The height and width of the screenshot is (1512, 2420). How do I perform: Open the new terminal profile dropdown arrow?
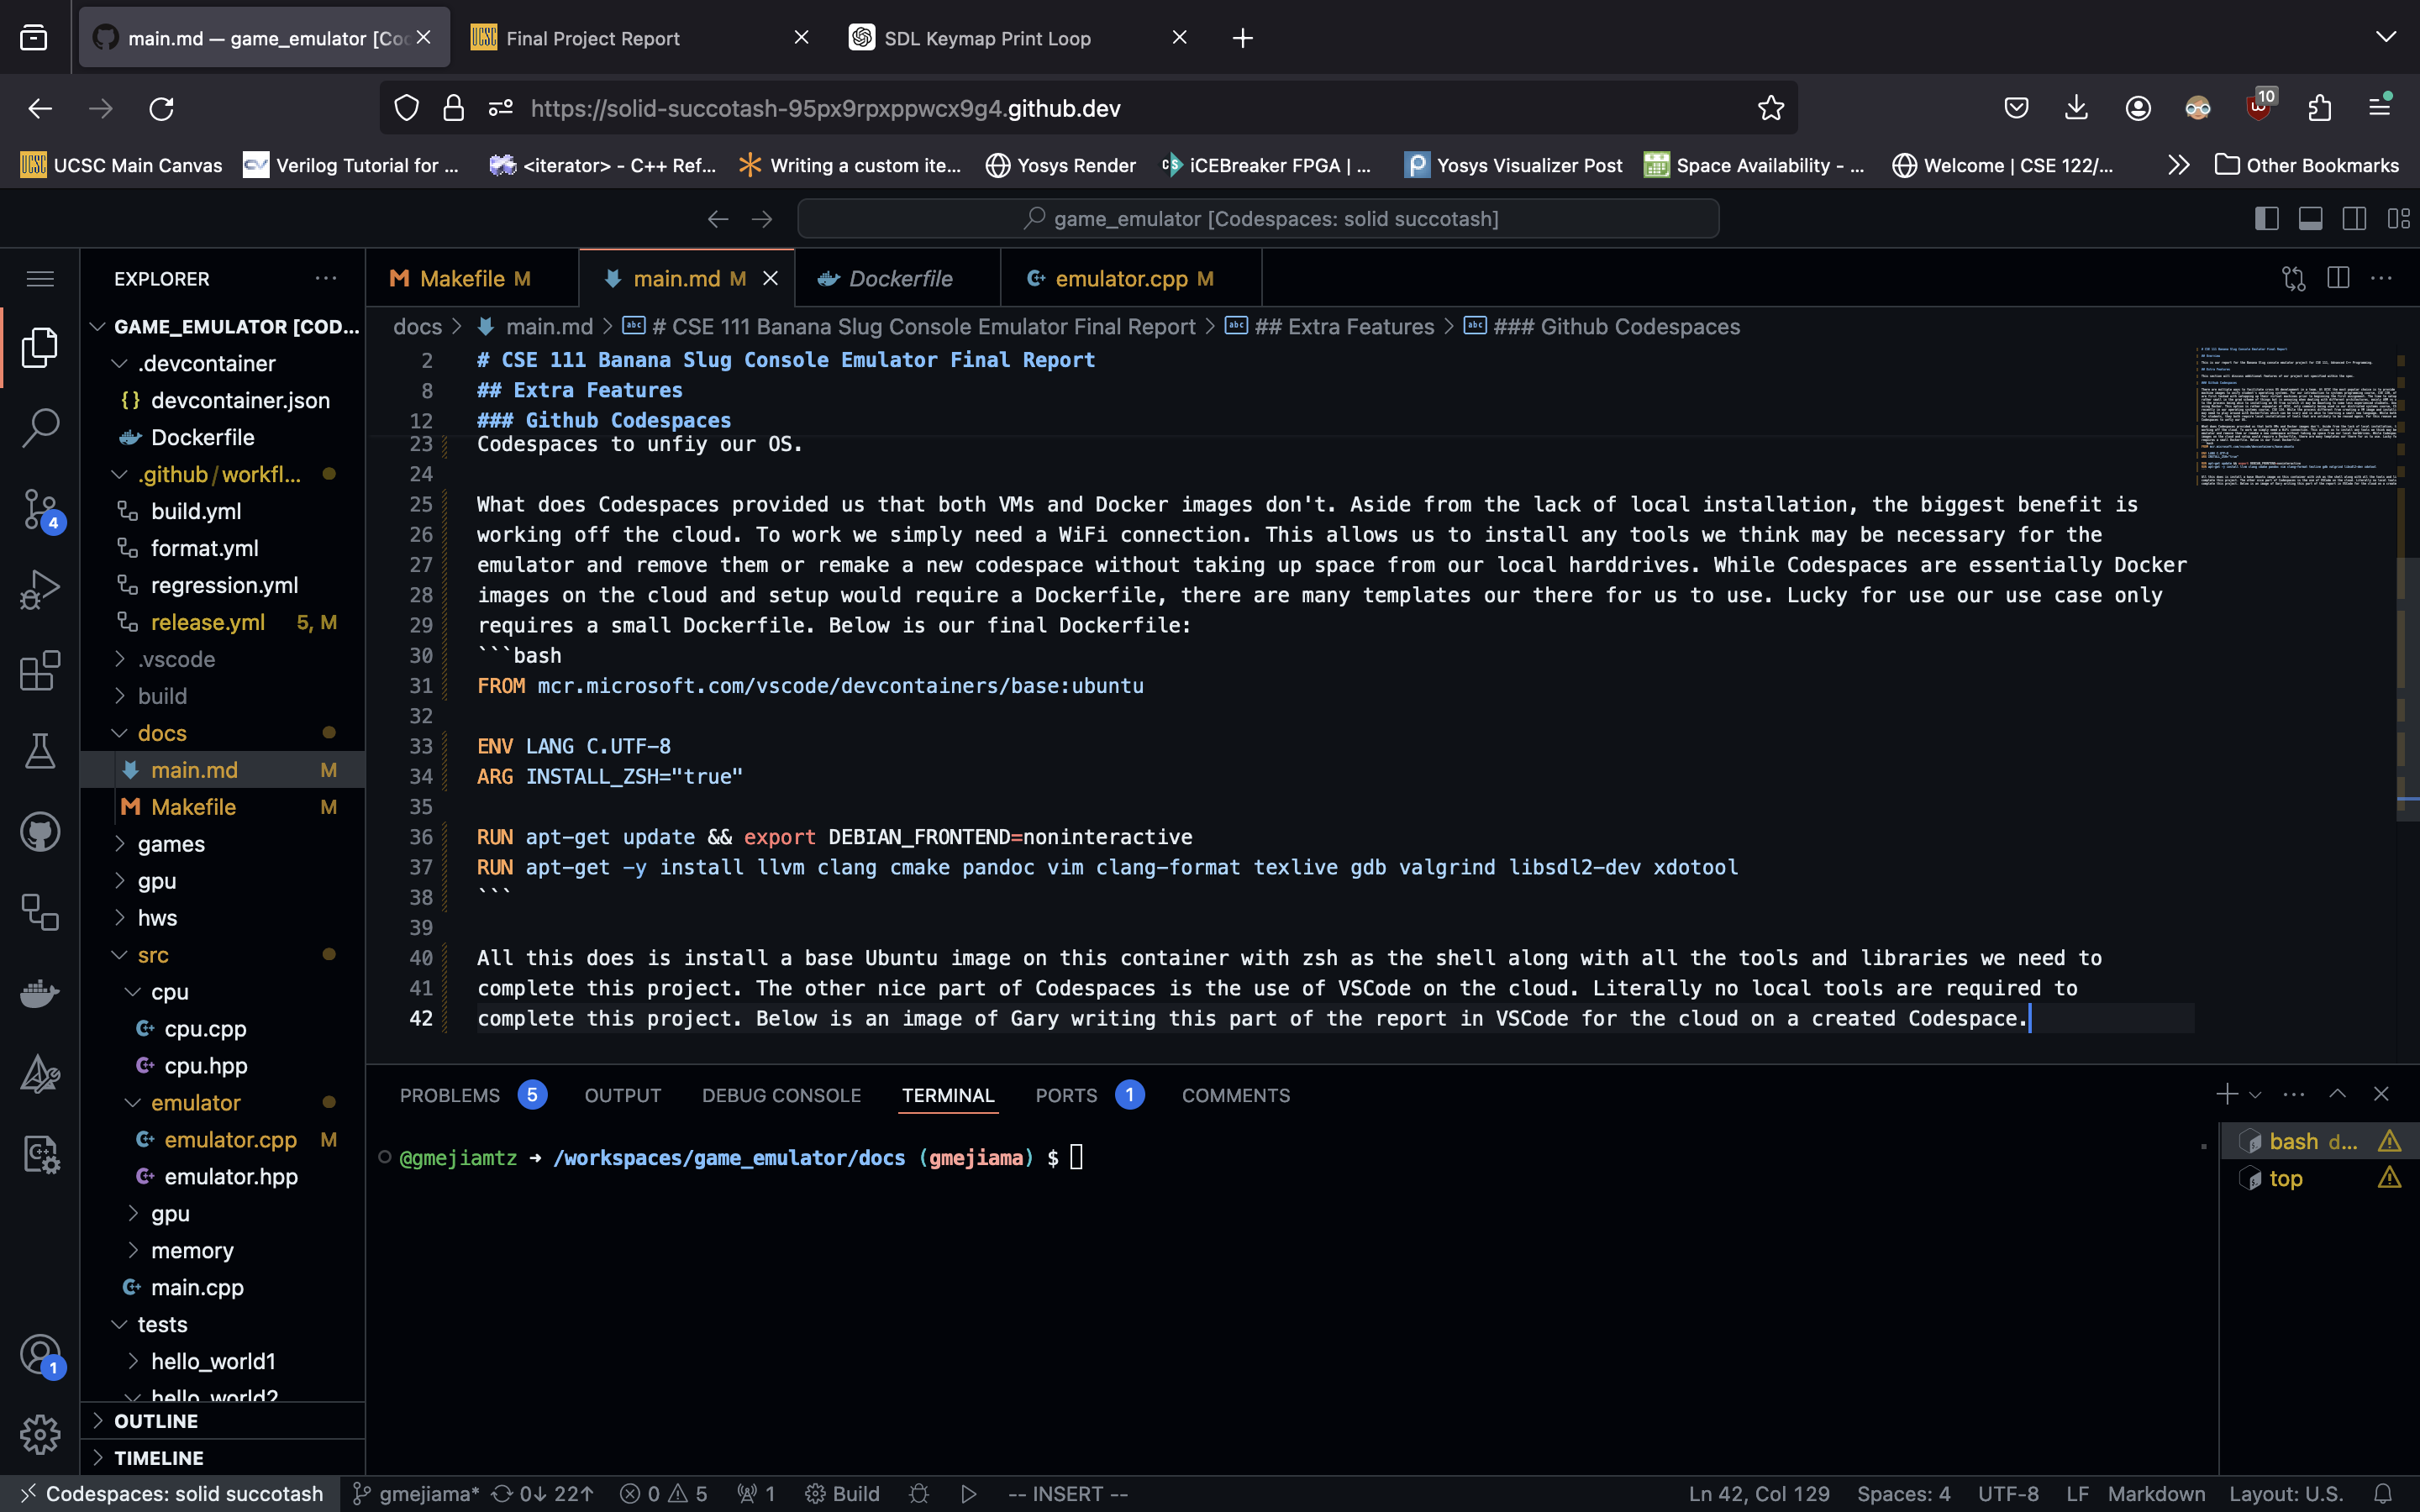(2255, 1095)
